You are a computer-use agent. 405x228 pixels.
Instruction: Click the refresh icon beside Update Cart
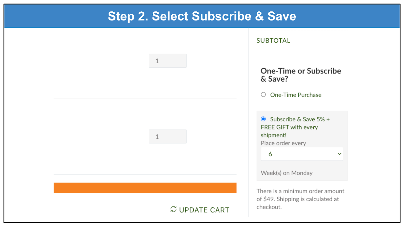(x=173, y=209)
